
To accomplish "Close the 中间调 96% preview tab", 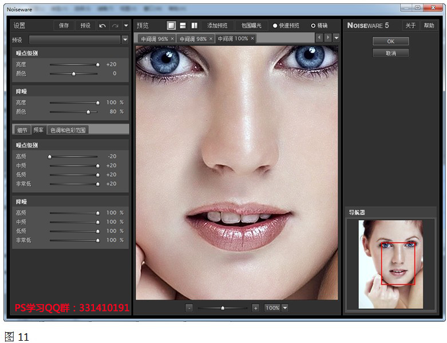I will (172, 39).
